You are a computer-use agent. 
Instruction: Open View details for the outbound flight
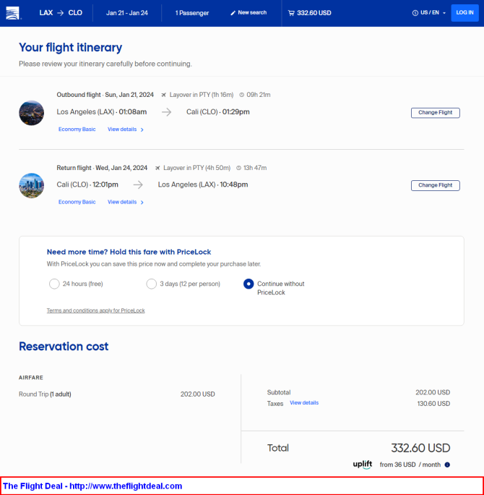coord(122,130)
